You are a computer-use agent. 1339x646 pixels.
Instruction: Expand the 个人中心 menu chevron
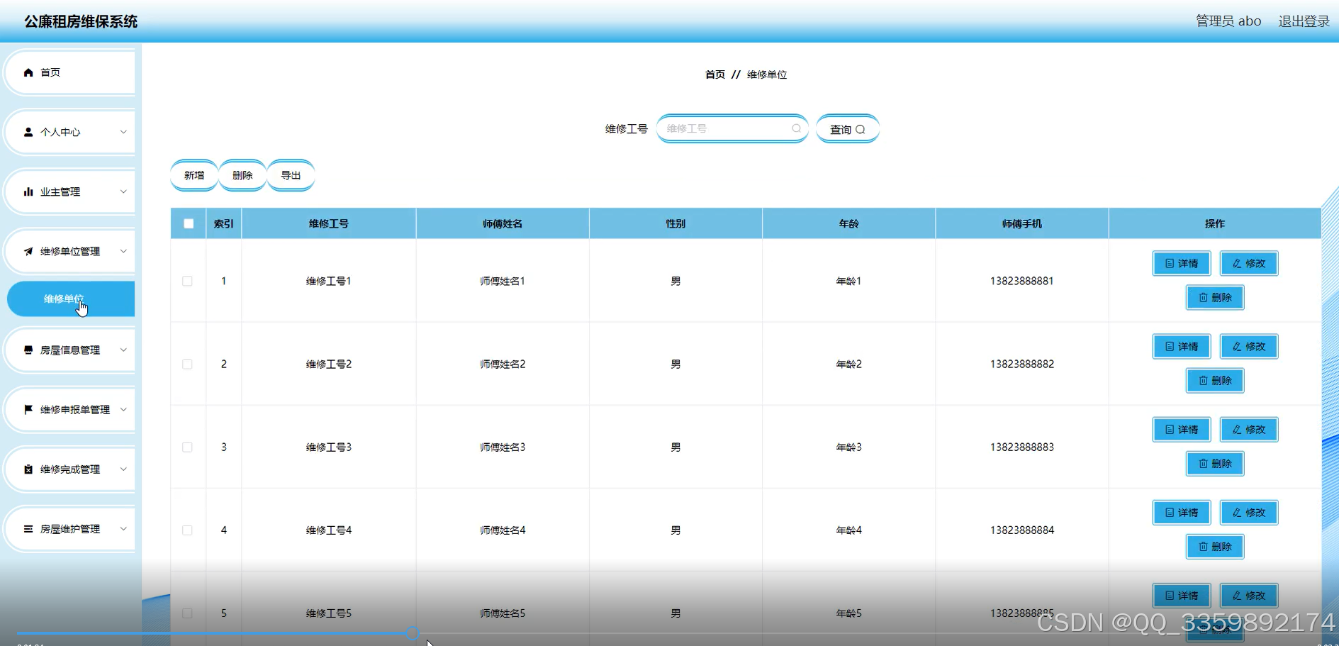[x=123, y=132]
